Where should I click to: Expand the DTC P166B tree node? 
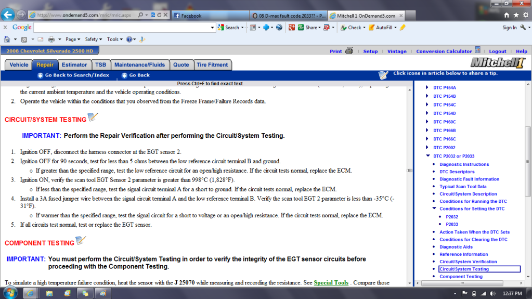pyautogui.click(x=427, y=131)
